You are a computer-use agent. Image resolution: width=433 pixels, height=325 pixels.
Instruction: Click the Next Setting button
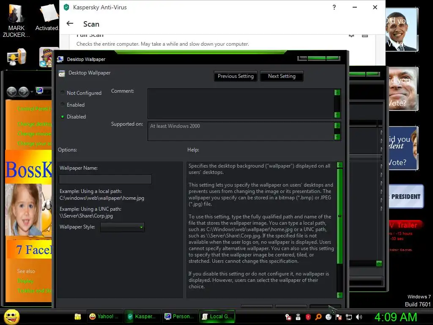point(282,76)
